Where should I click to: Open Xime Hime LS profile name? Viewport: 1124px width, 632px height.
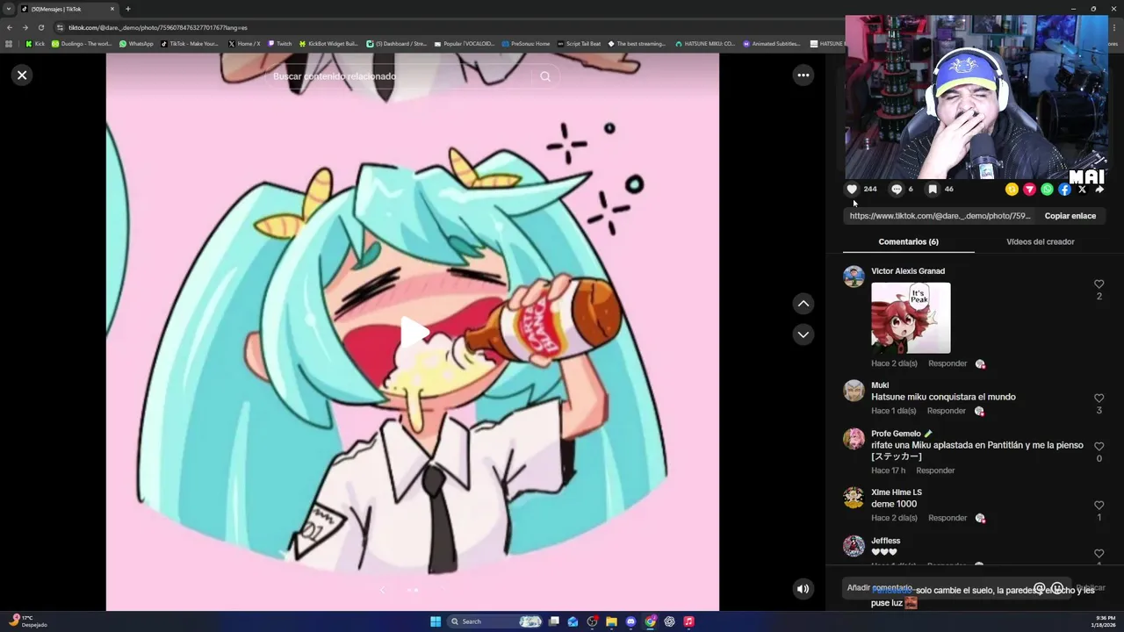click(897, 492)
